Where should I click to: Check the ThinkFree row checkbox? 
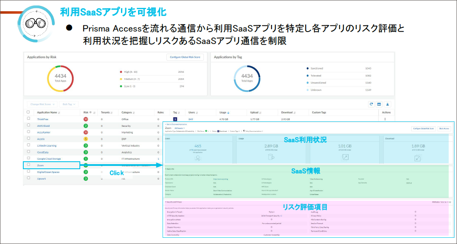[x=28, y=118]
